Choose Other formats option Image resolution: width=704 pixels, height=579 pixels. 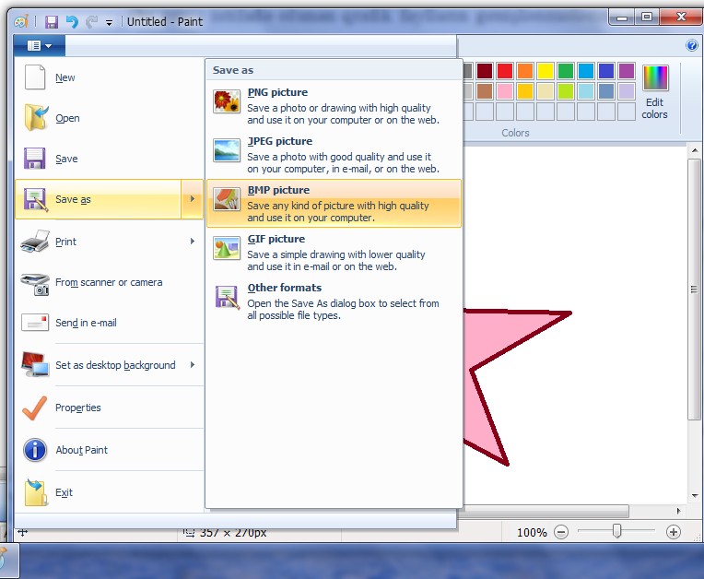coord(334,301)
